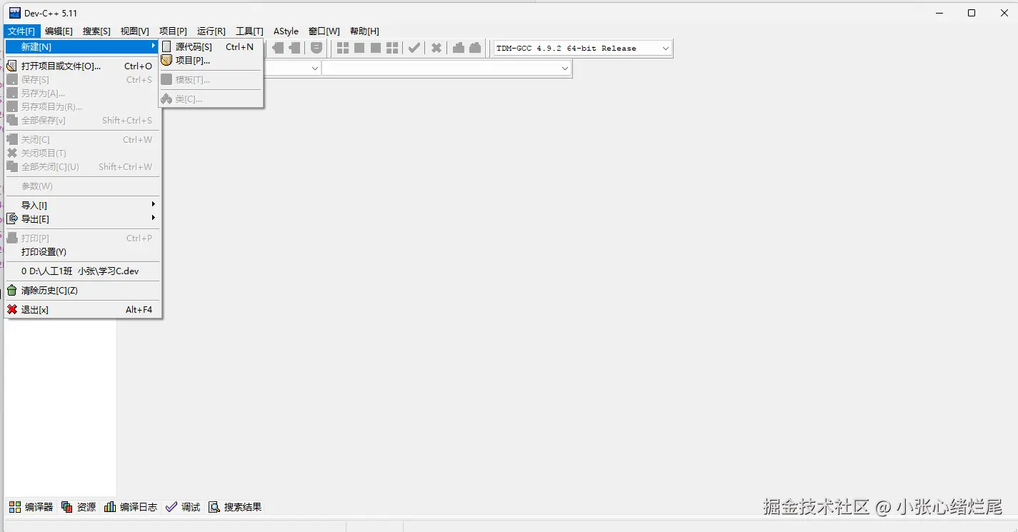
Task: Click the 文件[F] menu bar item
Action: pyautogui.click(x=21, y=31)
